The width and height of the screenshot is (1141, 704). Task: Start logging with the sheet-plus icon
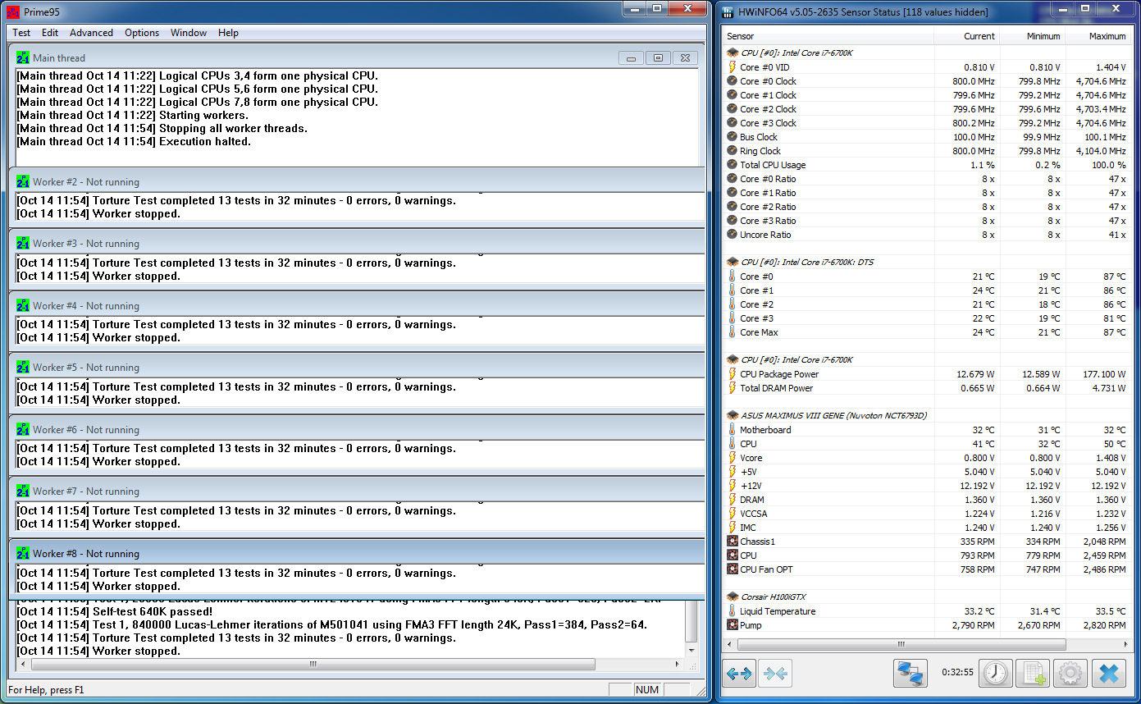(1033, 674)
